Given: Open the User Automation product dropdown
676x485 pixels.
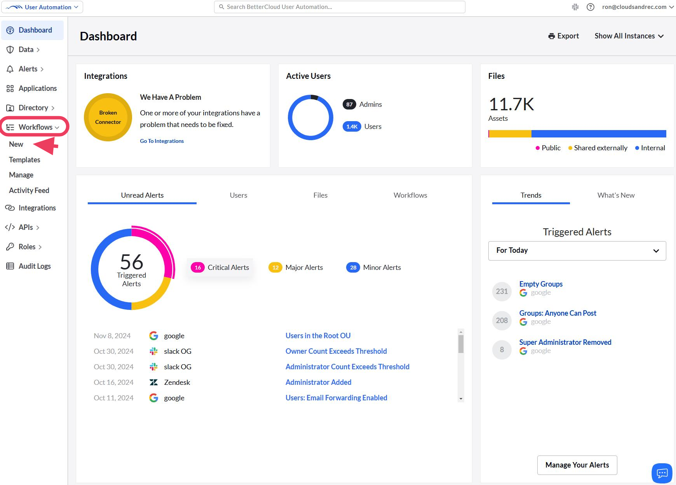Looking at the screenshot, I should [x=42, y=7].
